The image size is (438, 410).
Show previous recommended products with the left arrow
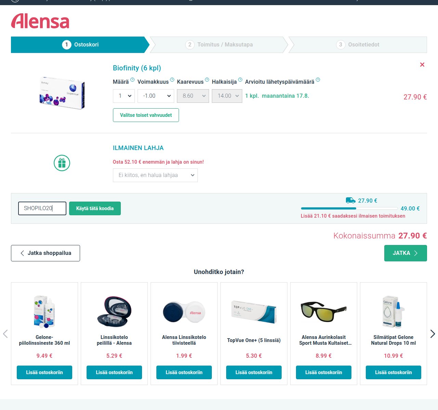(5, 334)
